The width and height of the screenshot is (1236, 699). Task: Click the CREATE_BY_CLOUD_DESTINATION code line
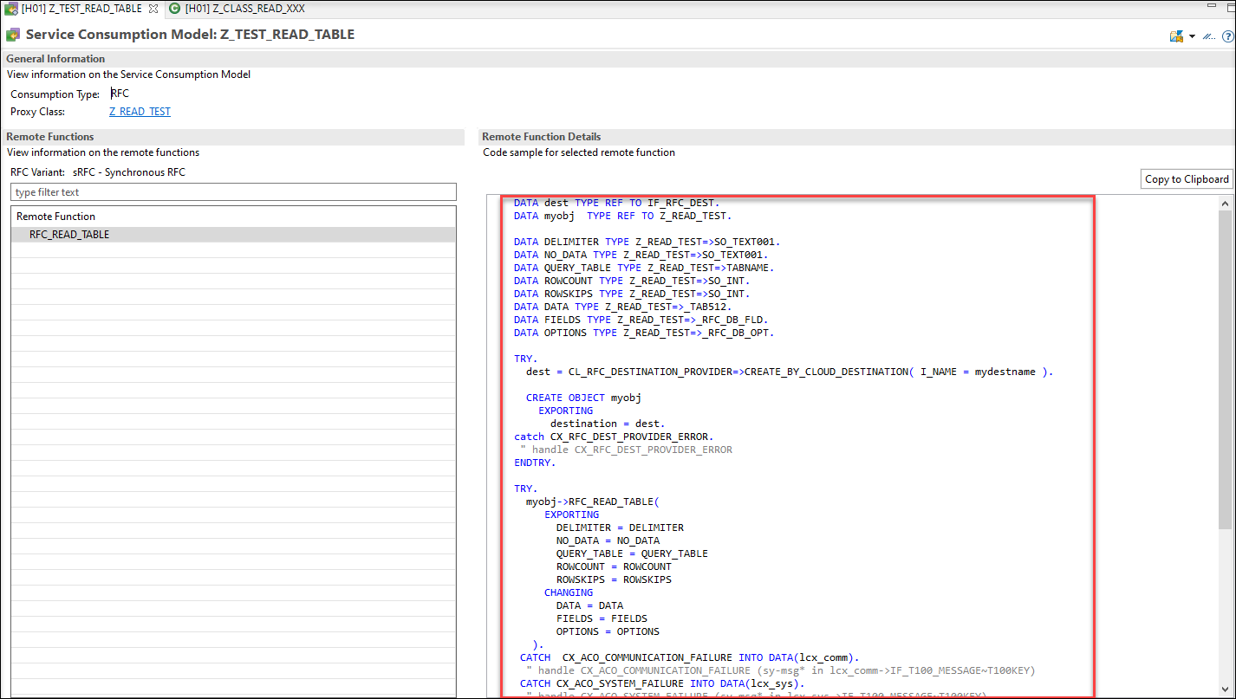coord(790,372)
